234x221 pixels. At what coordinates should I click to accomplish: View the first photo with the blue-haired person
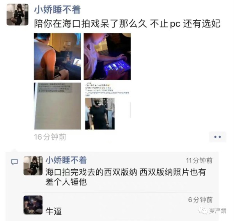click(57, 56)
